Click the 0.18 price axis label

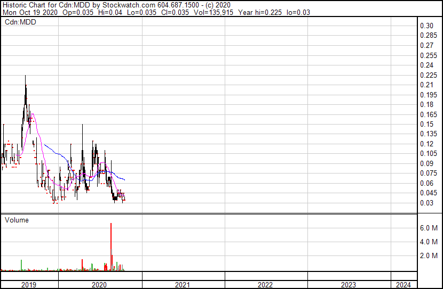tap(426, 104)
